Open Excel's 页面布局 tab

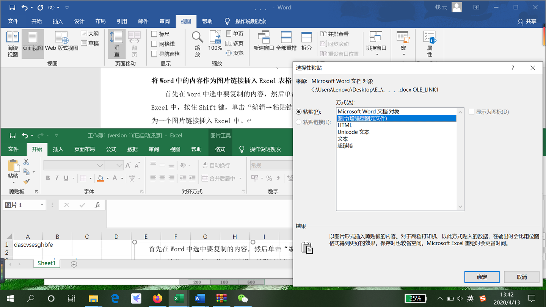click(x=85, y=149)
